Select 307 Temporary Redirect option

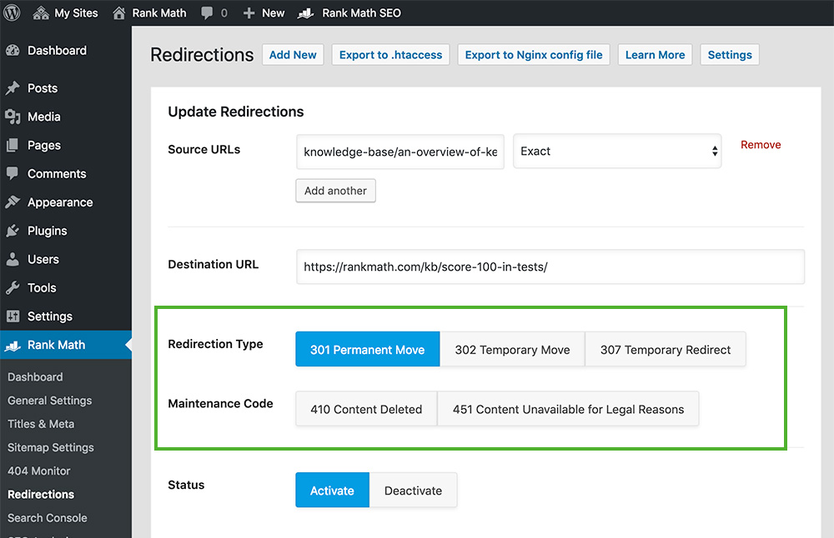666,350
